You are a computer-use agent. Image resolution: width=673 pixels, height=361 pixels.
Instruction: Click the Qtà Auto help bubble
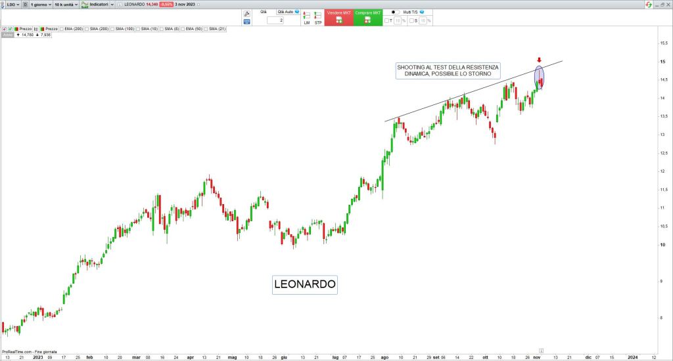click(x=297, y=12)
